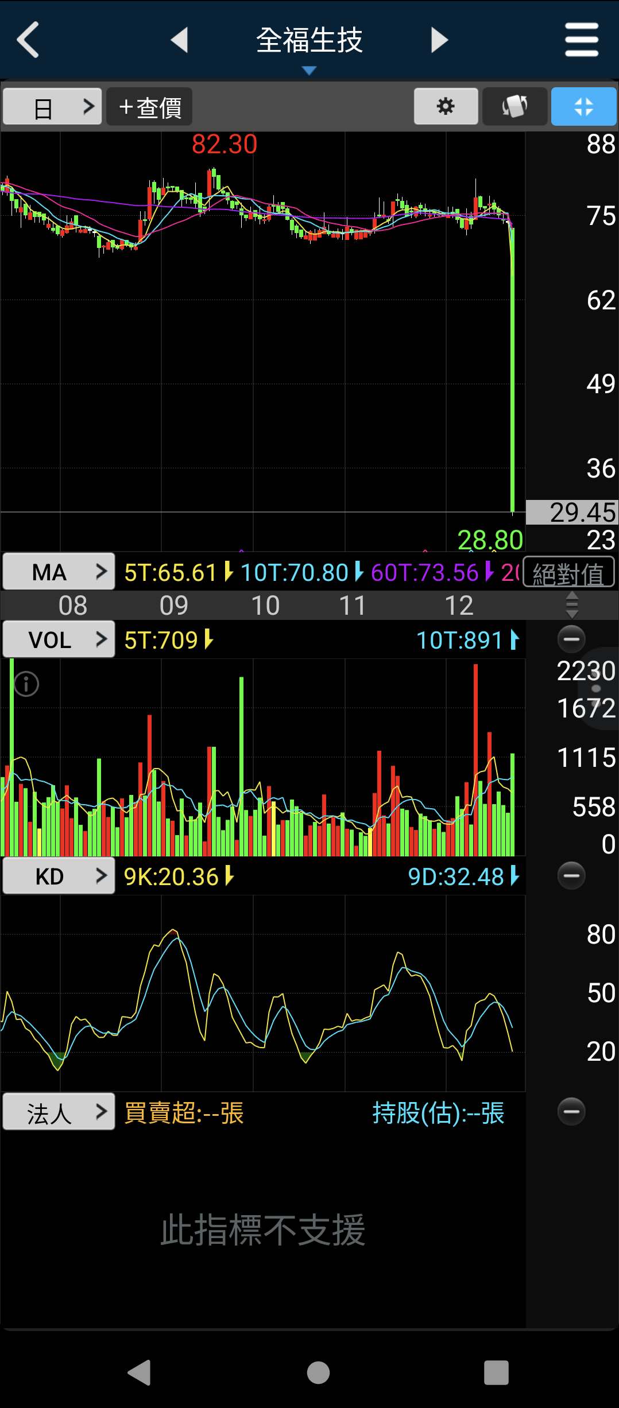
Task: Tap the 持股(估):--張 label
Action: pyautogui.click(x=438, y=1112)
